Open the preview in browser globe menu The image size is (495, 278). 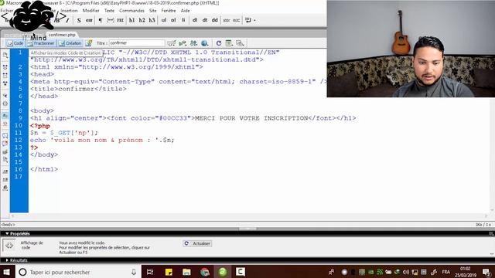click(205, 43)
